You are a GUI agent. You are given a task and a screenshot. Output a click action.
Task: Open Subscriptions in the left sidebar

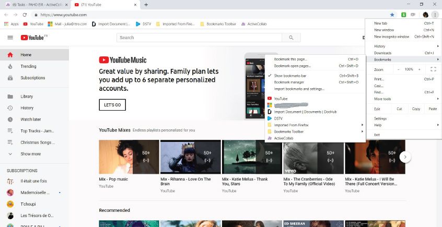coord(32,78)
